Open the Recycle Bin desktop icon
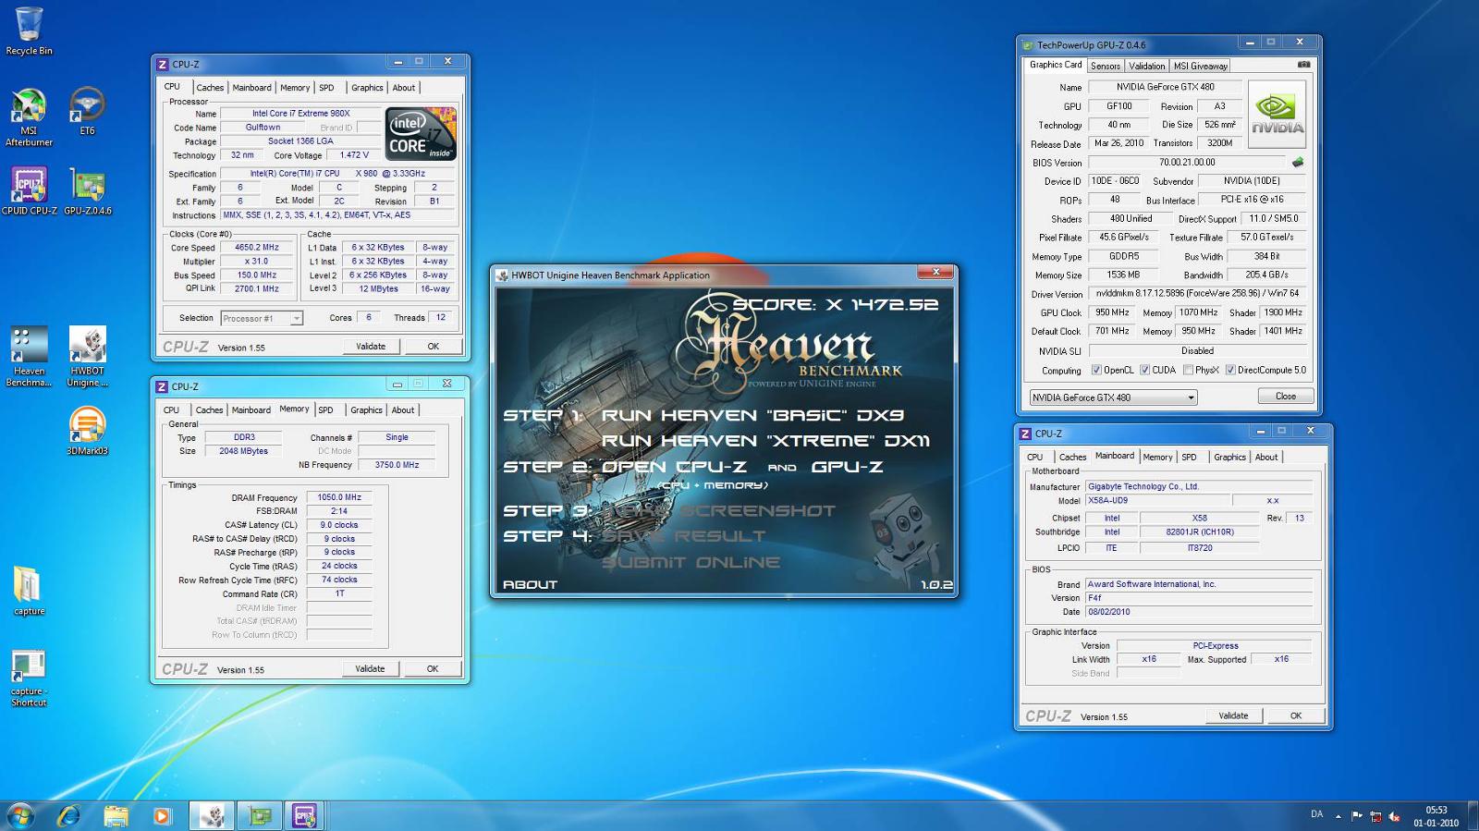The width and height of the screenshot is (1479, 831). coord(29,31)
